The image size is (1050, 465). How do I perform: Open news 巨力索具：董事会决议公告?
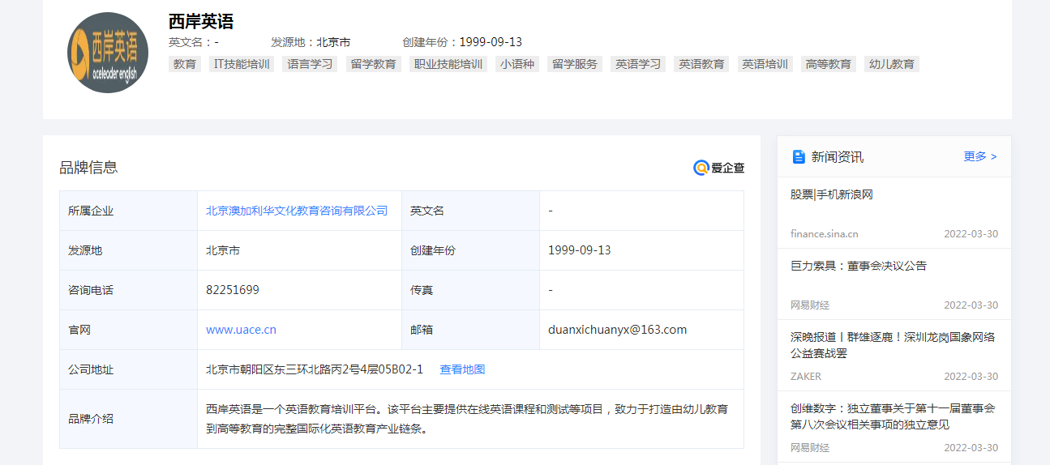pos(859,266)
